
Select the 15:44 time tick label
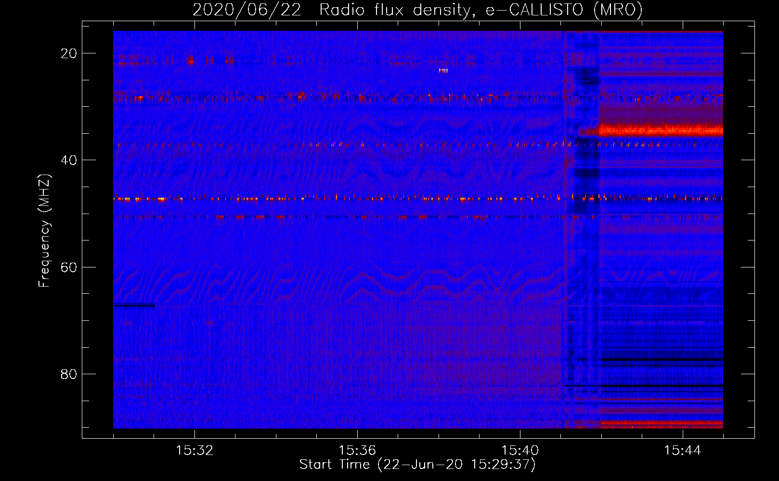[x=683, y=451]
